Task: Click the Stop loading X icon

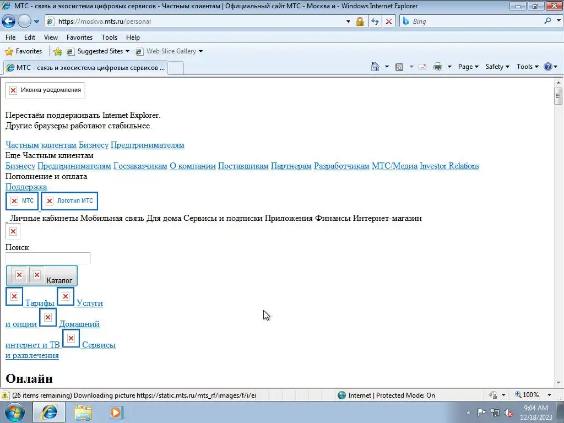Action: (389, 21)
